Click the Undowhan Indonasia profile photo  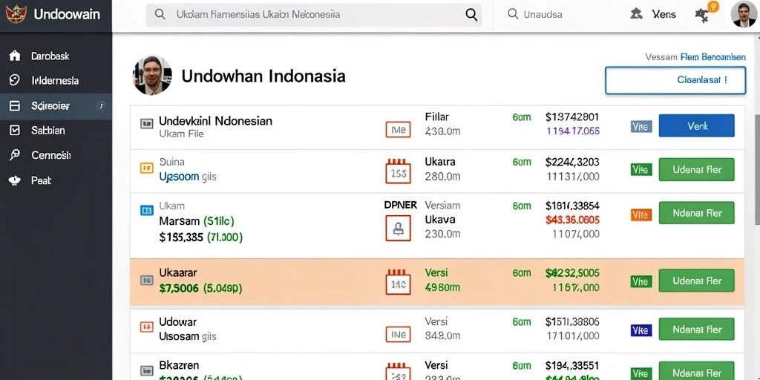click(x=152, y=75)
